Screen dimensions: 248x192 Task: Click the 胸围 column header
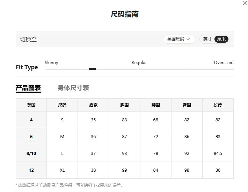124,105
